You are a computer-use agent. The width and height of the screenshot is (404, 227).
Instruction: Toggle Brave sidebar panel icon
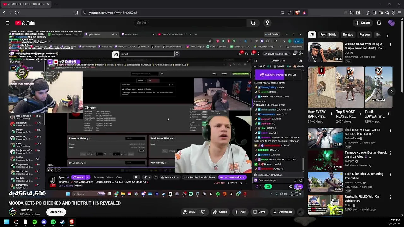(374, 13)
